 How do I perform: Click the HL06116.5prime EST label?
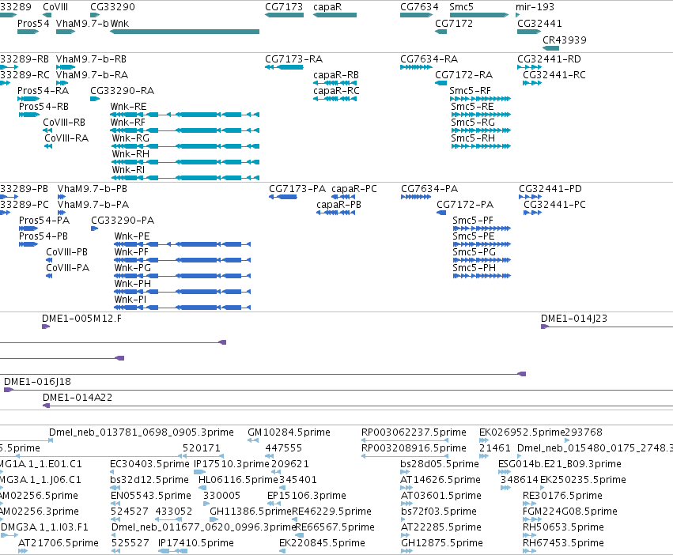[x=238, y=479]
